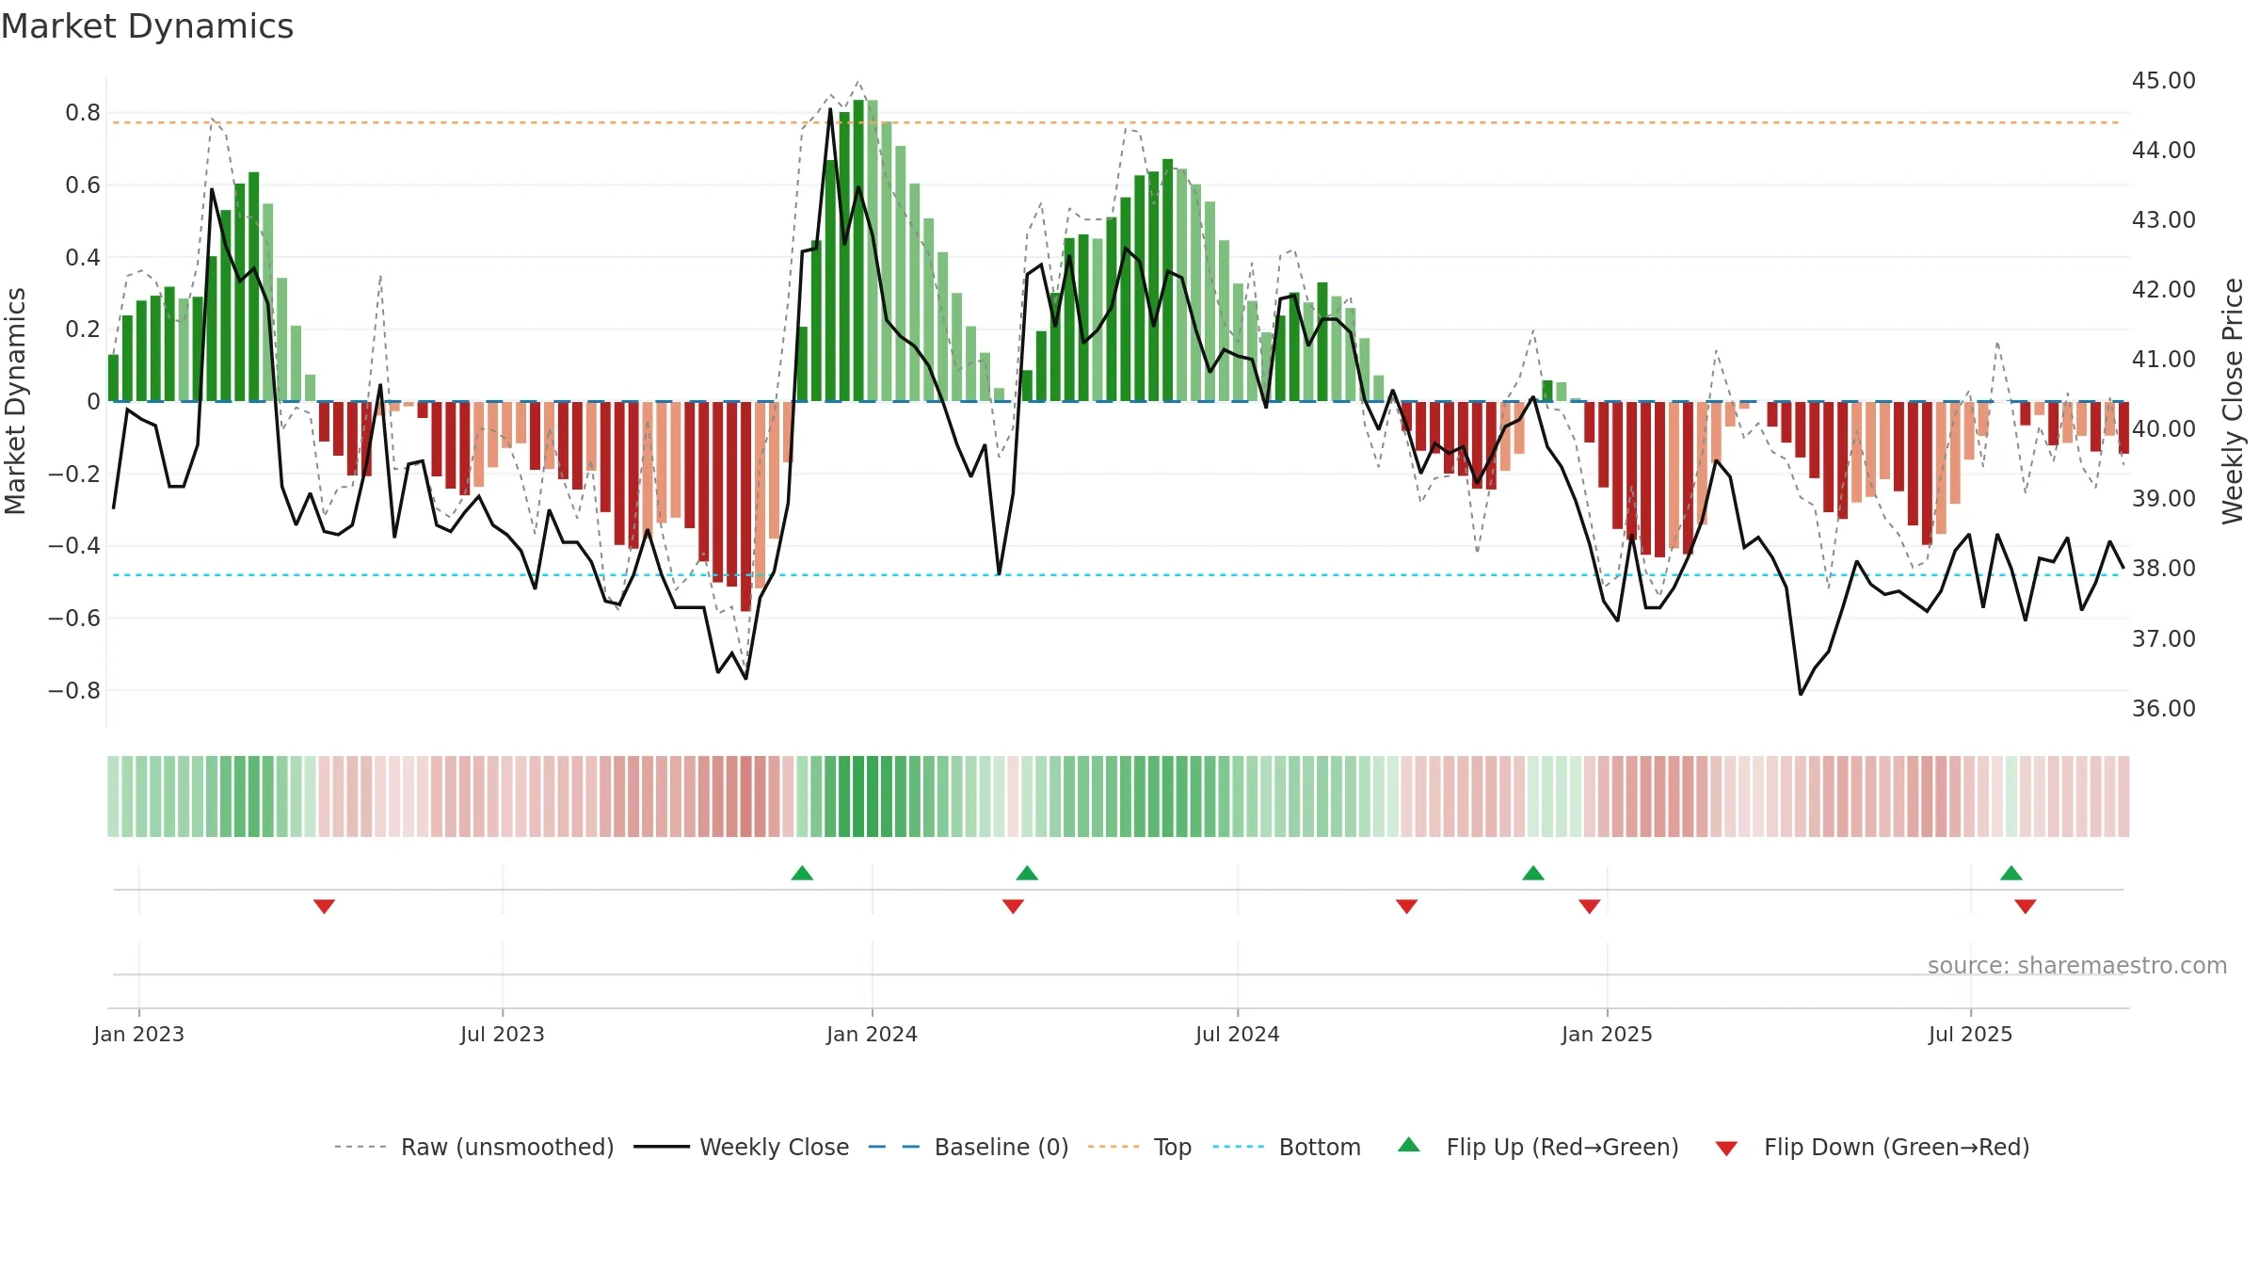Click the Market Dynamics y-axis title
The width and height of the screenshot is (2259, 1271).
(15, 401)
